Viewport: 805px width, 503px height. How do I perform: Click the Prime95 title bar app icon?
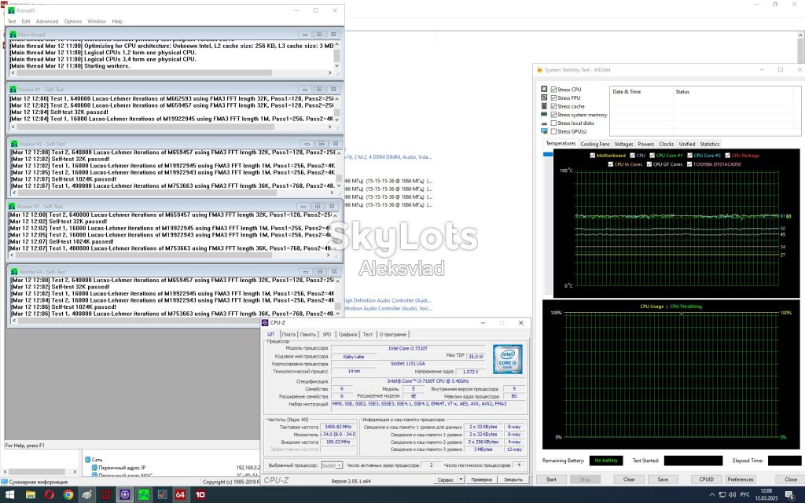(11, 10)
